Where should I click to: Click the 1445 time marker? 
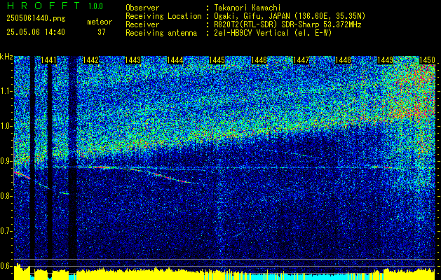[x=217, y=59]
